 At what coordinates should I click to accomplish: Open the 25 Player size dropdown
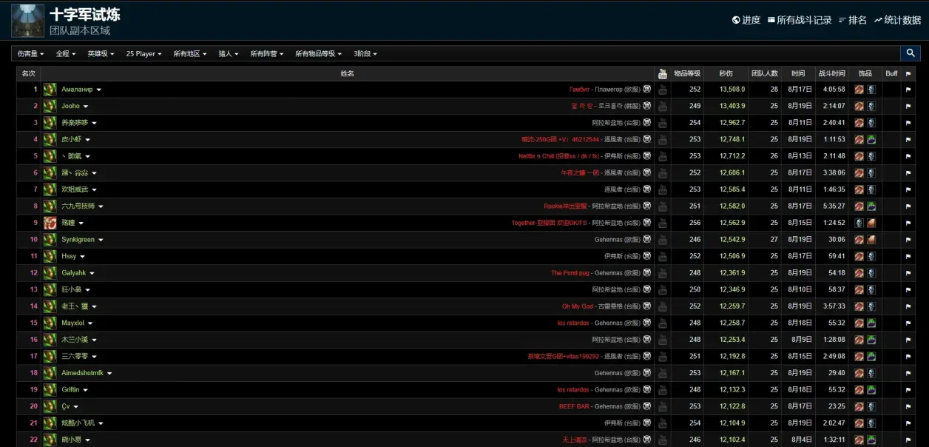click(x=143, y=53)
